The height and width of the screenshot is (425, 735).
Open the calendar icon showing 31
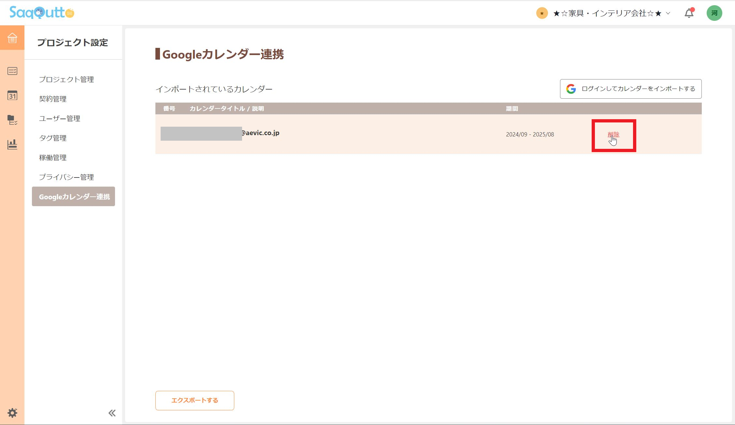12,95
